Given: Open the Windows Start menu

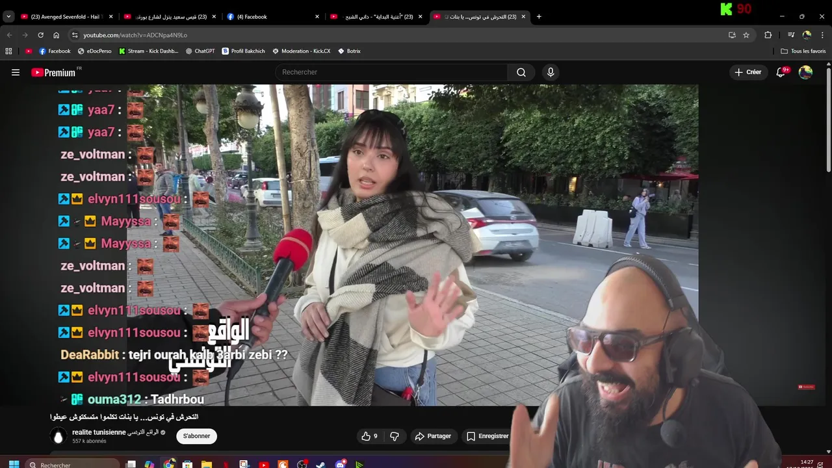Looking at the screenshot, I should [x=14, y=464].
